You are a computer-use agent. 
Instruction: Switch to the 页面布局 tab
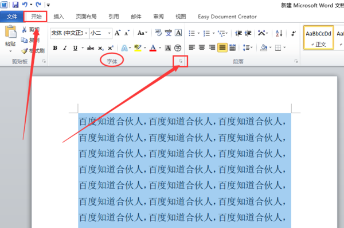pos(86,17)
